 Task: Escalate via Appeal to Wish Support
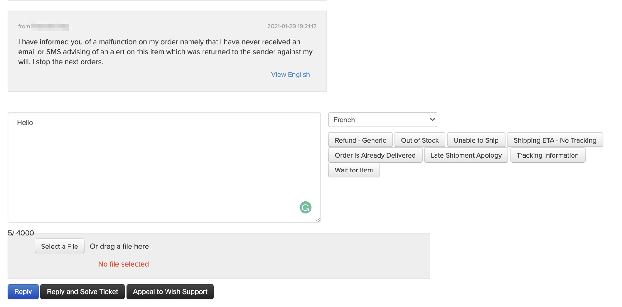pos(170,292)
